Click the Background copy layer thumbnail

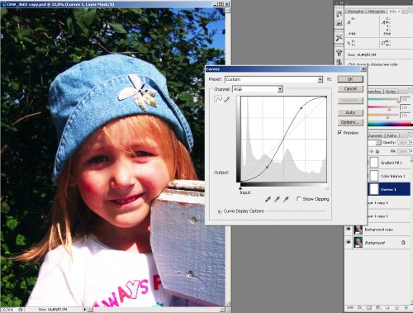(358, 230)
